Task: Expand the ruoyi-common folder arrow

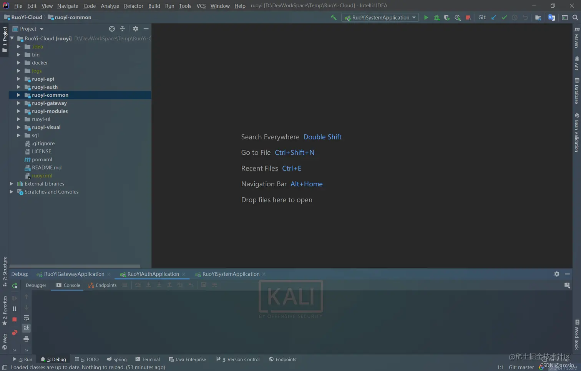Action: coord(18,95)
